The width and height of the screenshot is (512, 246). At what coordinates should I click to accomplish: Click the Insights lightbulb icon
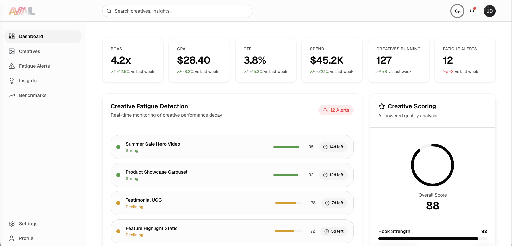pyautogui.click(x=12, y=81)
